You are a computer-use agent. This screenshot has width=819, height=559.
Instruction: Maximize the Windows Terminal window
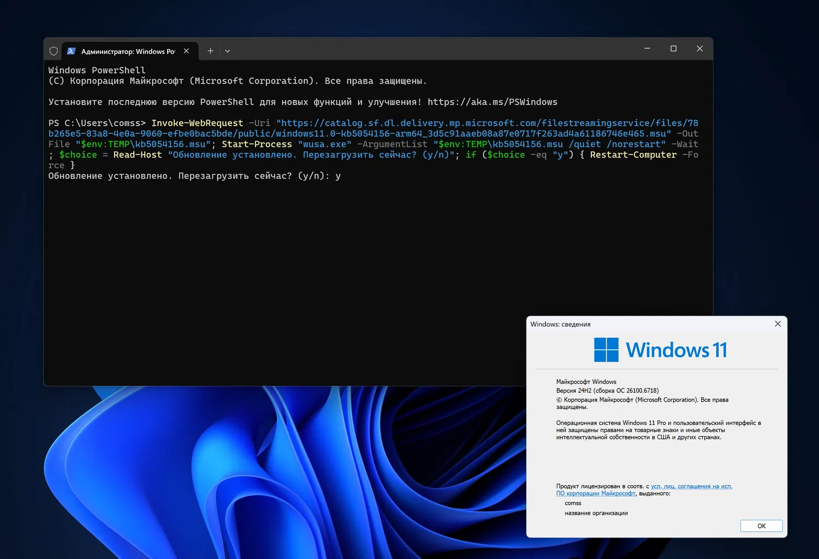pos(673,49)
